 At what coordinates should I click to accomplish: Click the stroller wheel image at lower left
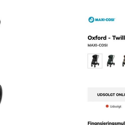[x=1, y=95]
